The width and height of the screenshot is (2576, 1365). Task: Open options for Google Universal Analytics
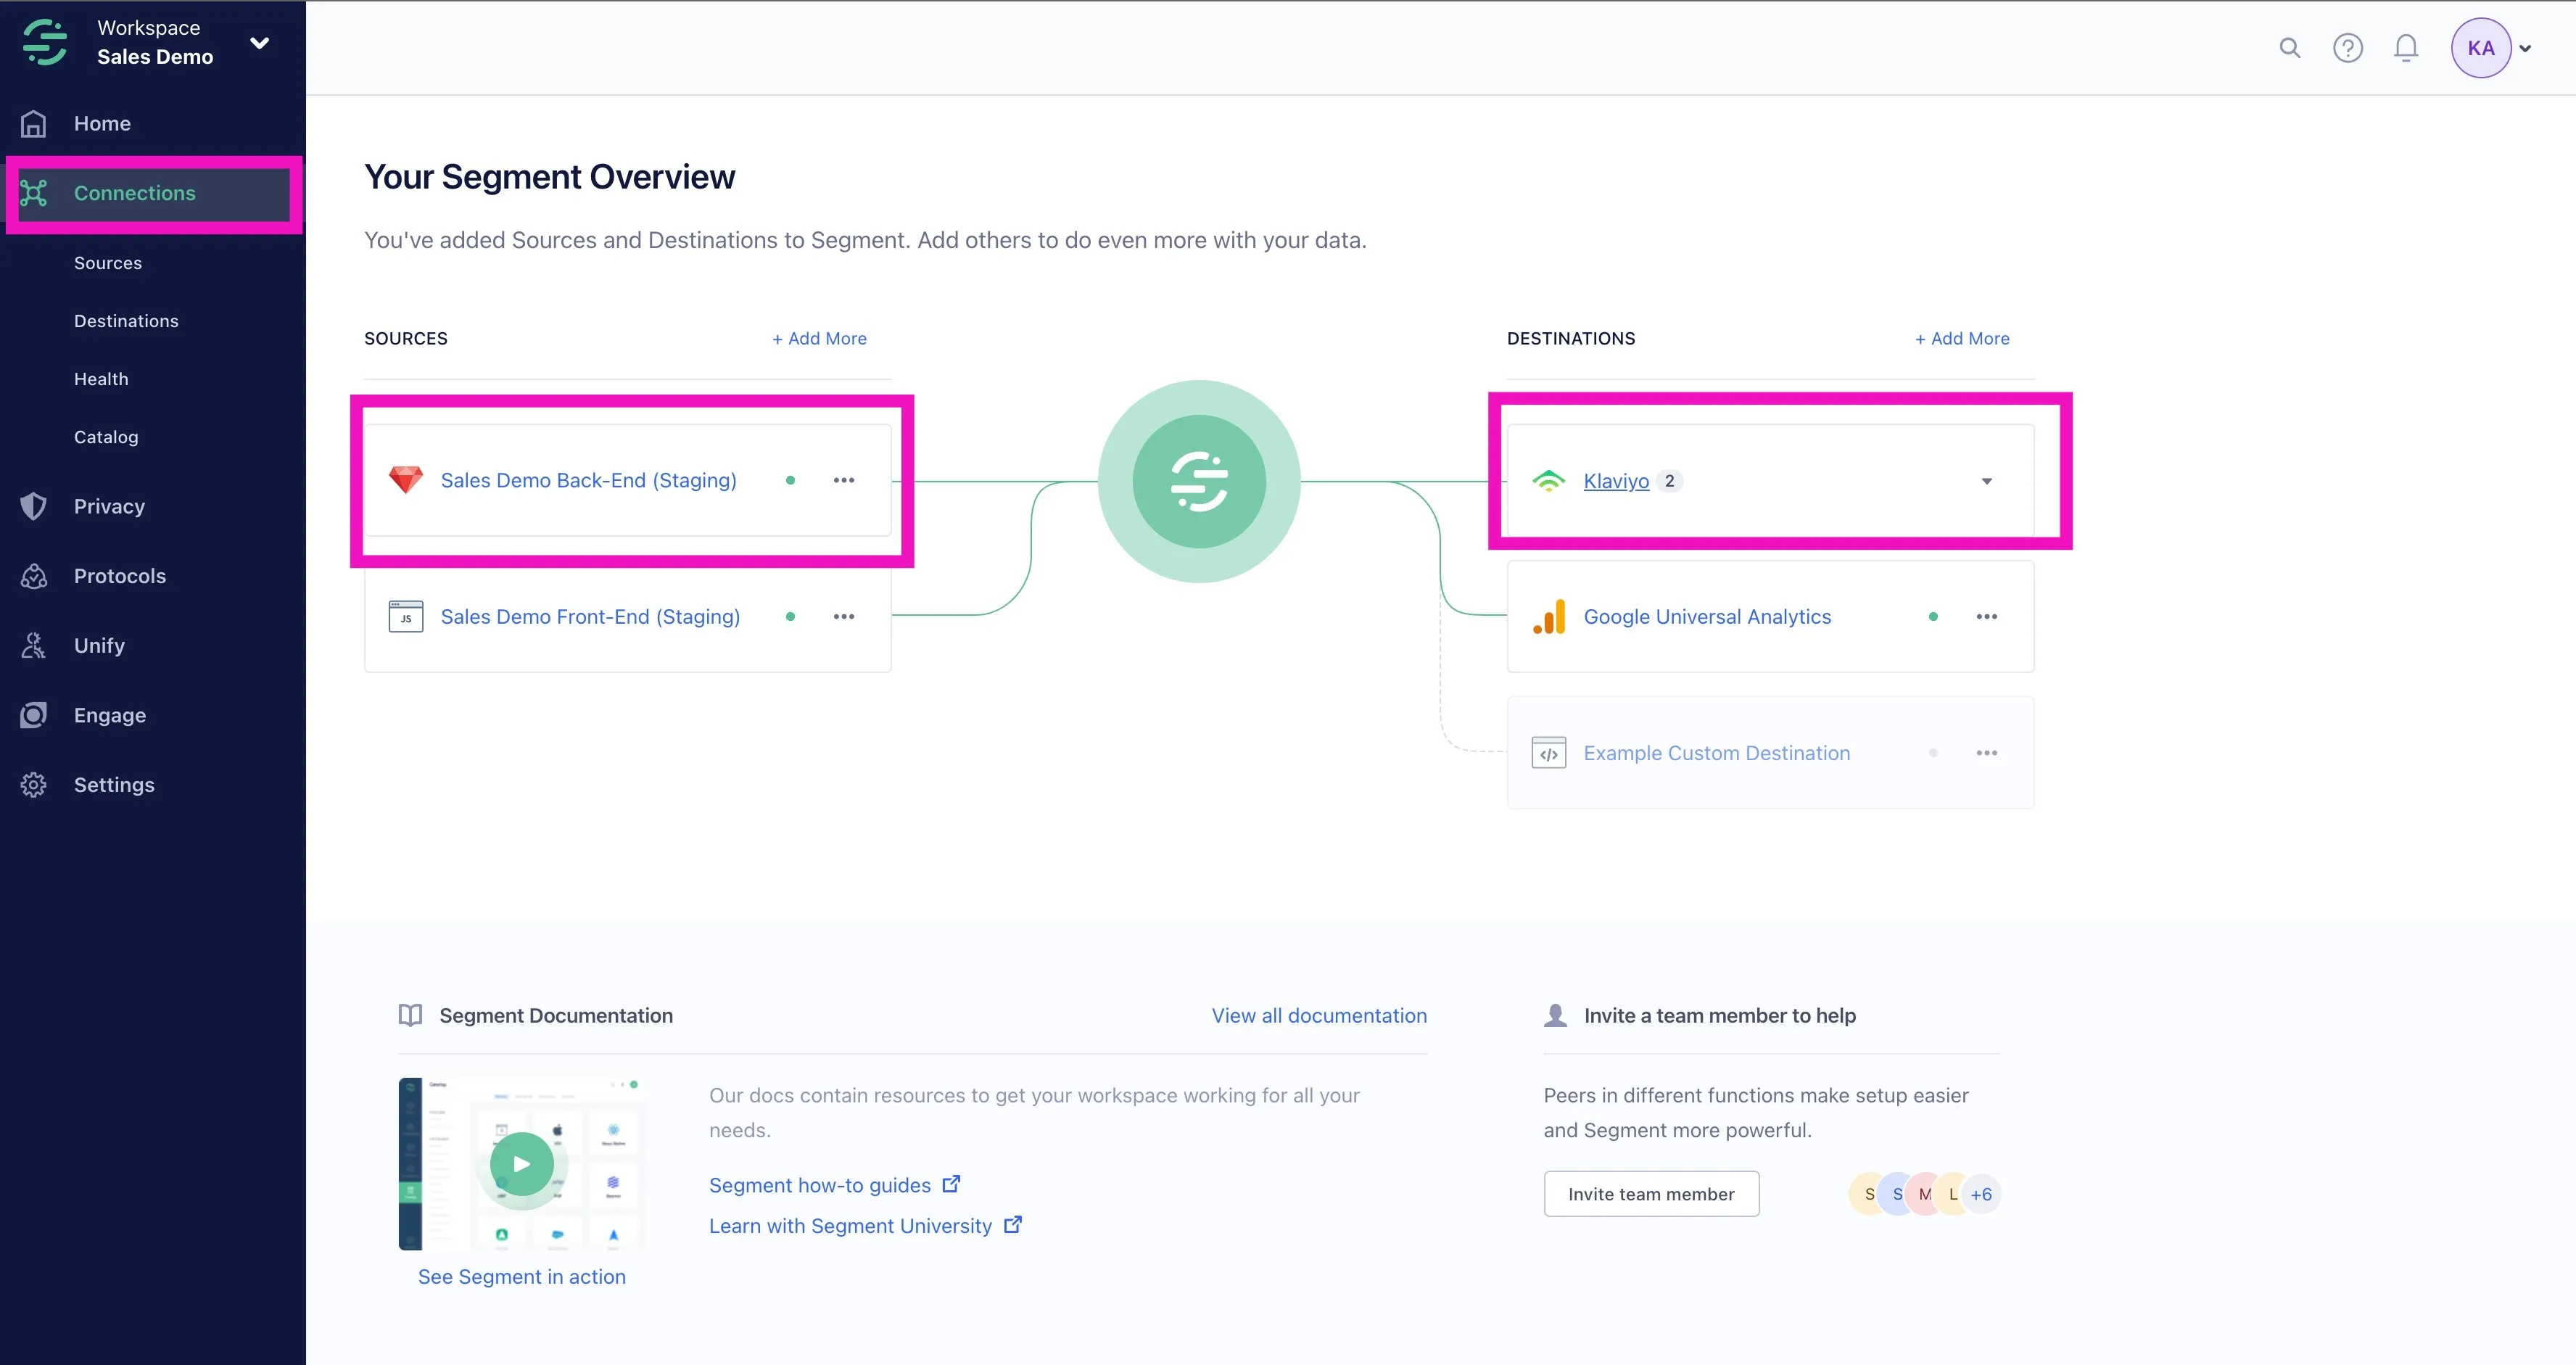point(1986,617)
